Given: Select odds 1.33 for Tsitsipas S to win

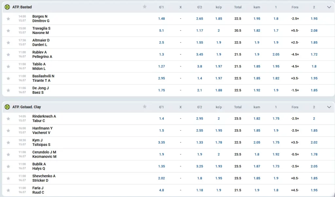Looking at the screenshot, I should coord(200,142).
